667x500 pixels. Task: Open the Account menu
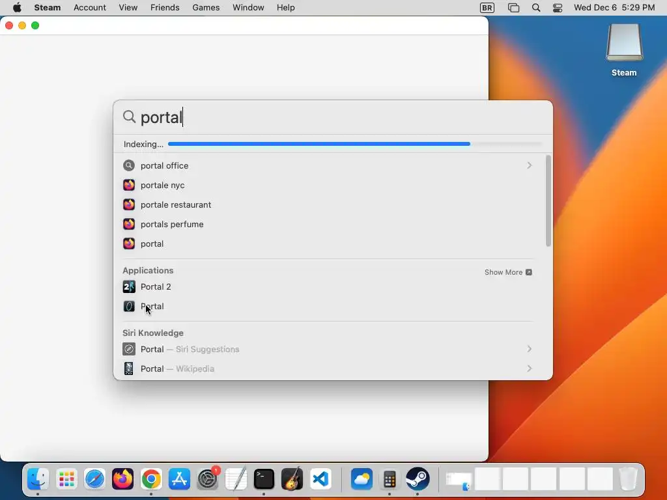pyautogui.click(x=90, y=8)
